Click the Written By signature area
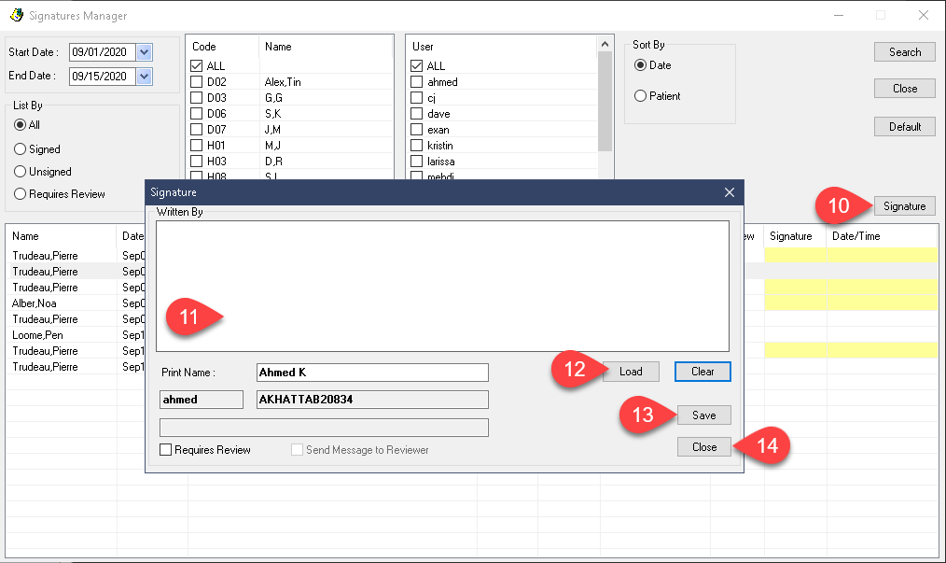 point(442,286)
